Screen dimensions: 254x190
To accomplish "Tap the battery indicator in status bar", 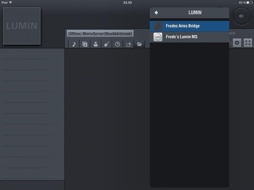I will pyautogui.click(x=250, y=2).
